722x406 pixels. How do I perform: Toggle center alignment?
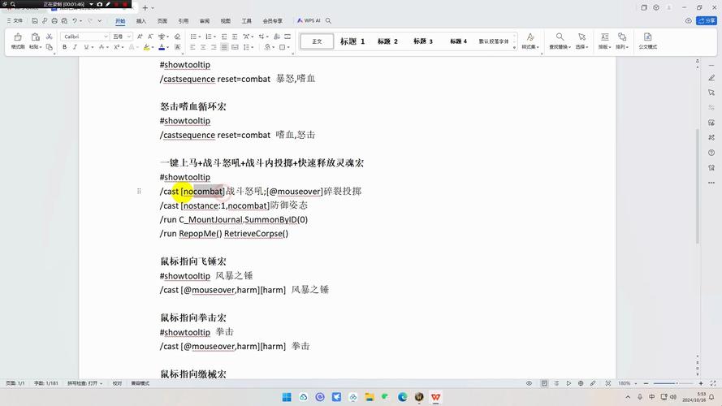click(x=203, y=47)
